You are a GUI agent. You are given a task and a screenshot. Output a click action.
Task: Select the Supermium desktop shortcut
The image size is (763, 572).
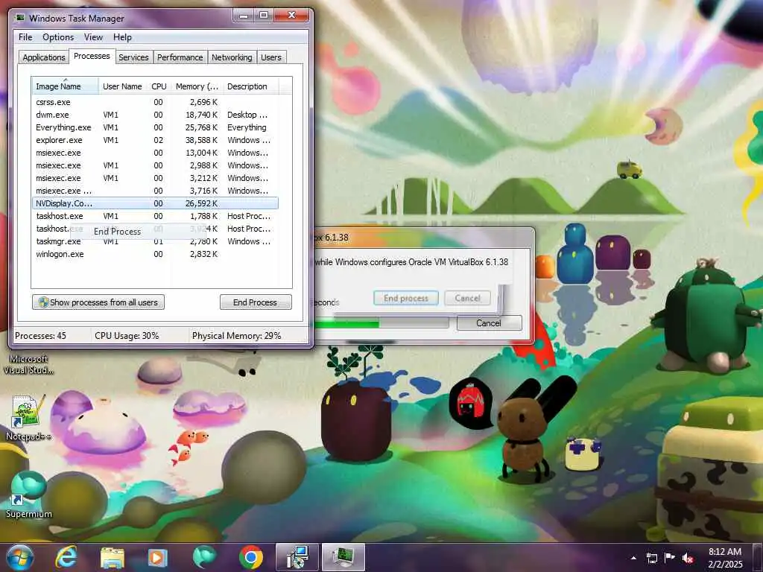(x=28, y=495)
